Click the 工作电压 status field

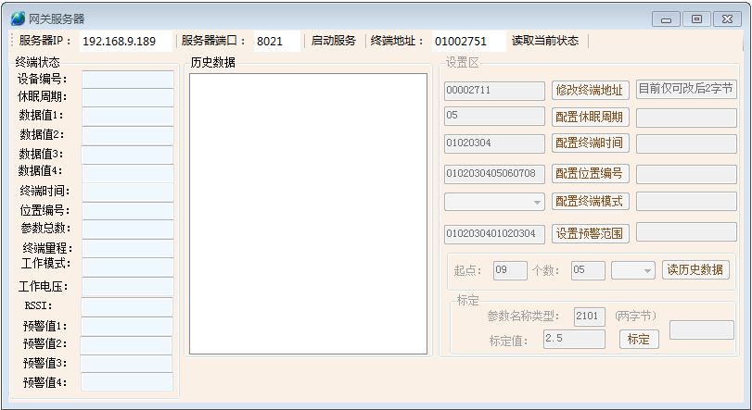point(128,287)
